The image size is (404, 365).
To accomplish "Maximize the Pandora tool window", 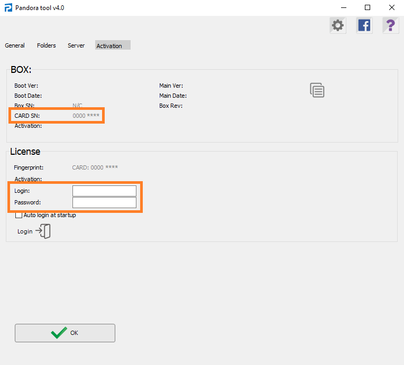I will (368, 8).
